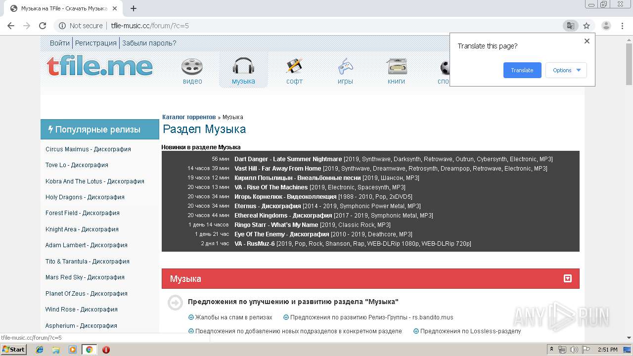Click the Google Translate icon in address bar
Screen dimensions: 633x356
(570, 26)
